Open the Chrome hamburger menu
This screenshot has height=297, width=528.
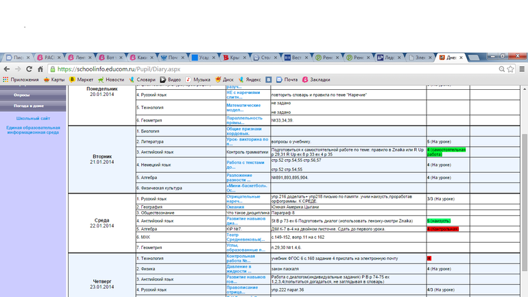point(522,69)
